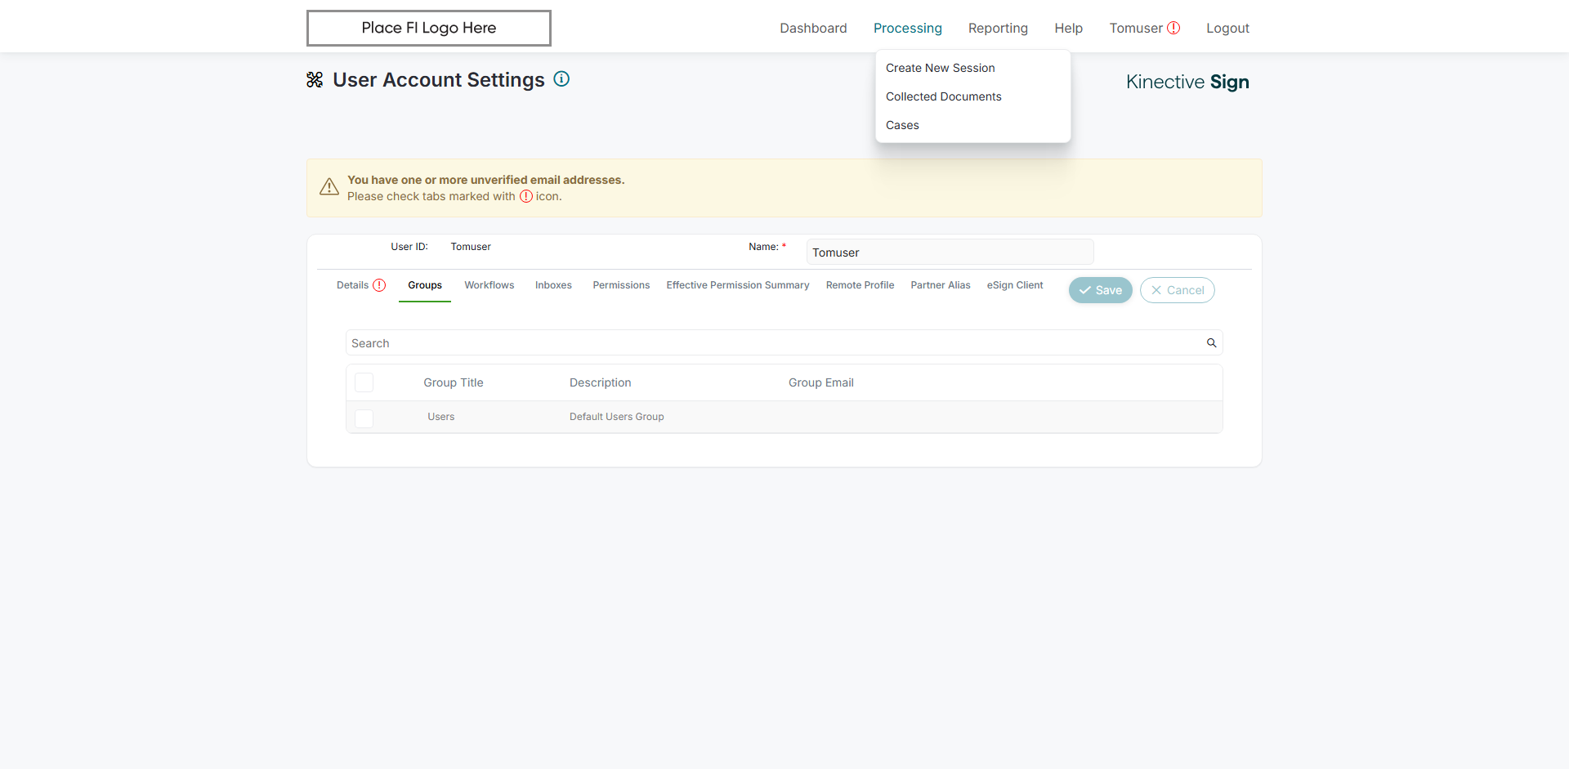
Task: Click the Group Title column header
Action: (x=454, y=382)
